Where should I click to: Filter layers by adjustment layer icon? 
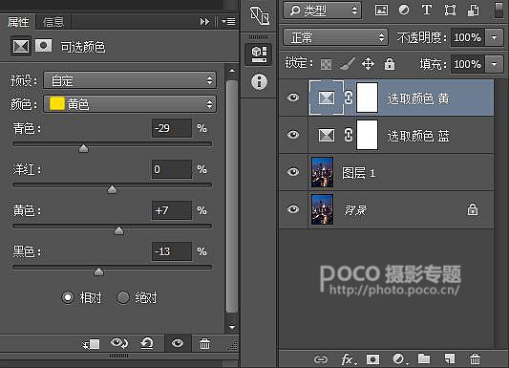[404, 11]
